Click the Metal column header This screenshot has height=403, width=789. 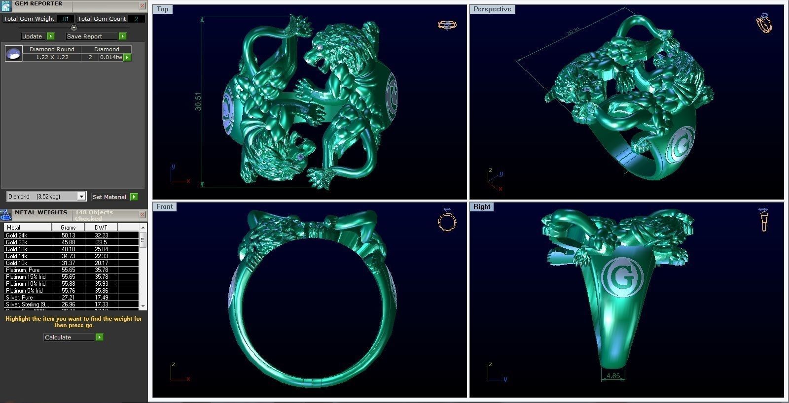(28, 227)
